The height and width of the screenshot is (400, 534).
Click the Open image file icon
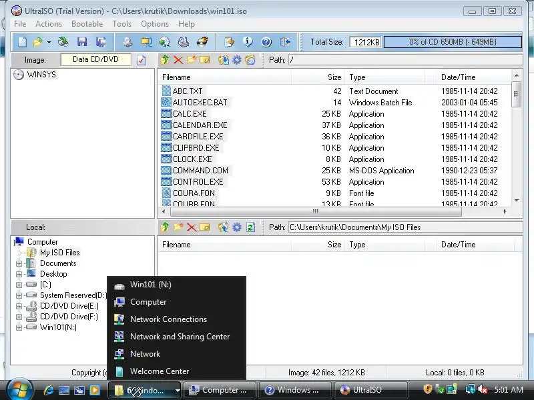(37, 42)
